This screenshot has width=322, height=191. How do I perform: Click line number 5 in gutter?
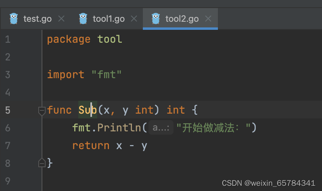click(8, 110)
